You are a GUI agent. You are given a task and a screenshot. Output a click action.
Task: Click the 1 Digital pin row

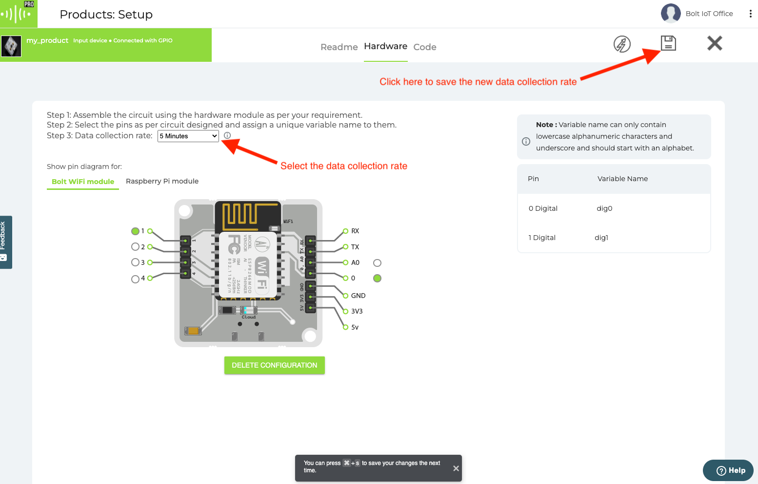pos(614,238)
